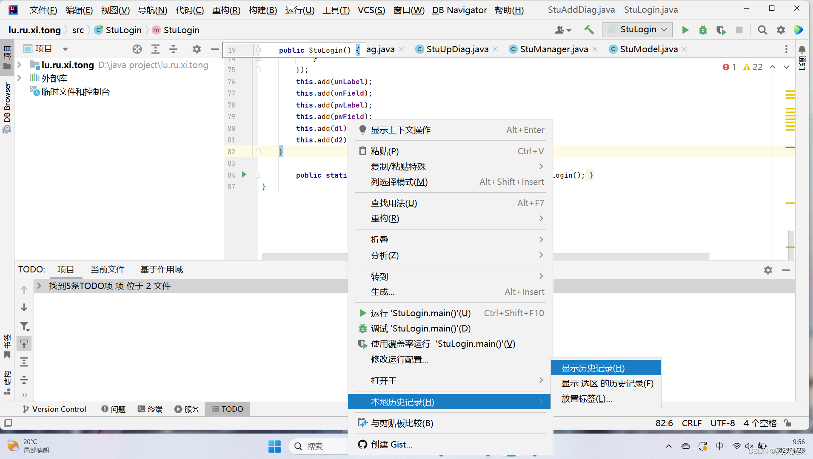This screenshot has height=459, width=813.
Task: Open IDE settings gear in the top toolbar
Action: pos(781,30)
